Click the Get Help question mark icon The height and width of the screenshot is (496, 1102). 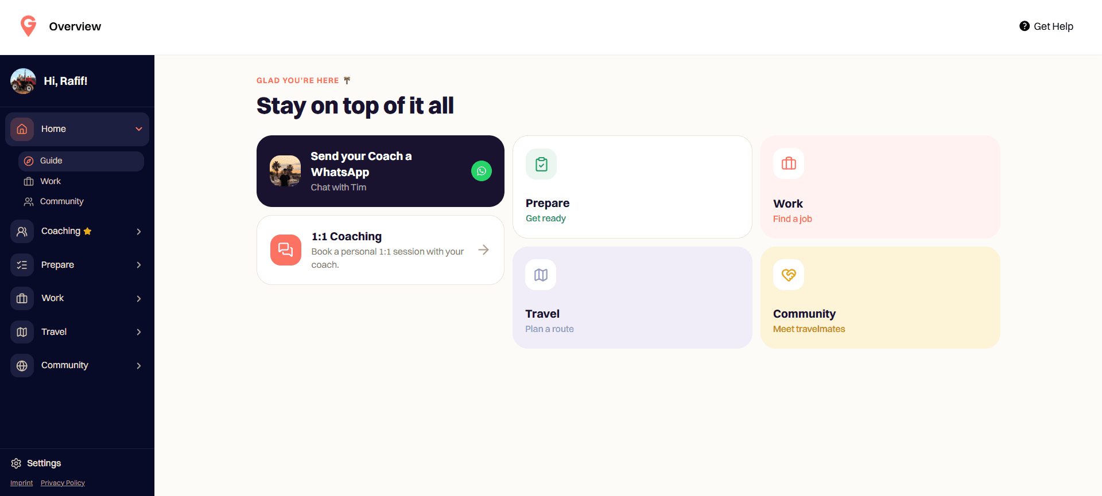click(x=1025, y=26)
